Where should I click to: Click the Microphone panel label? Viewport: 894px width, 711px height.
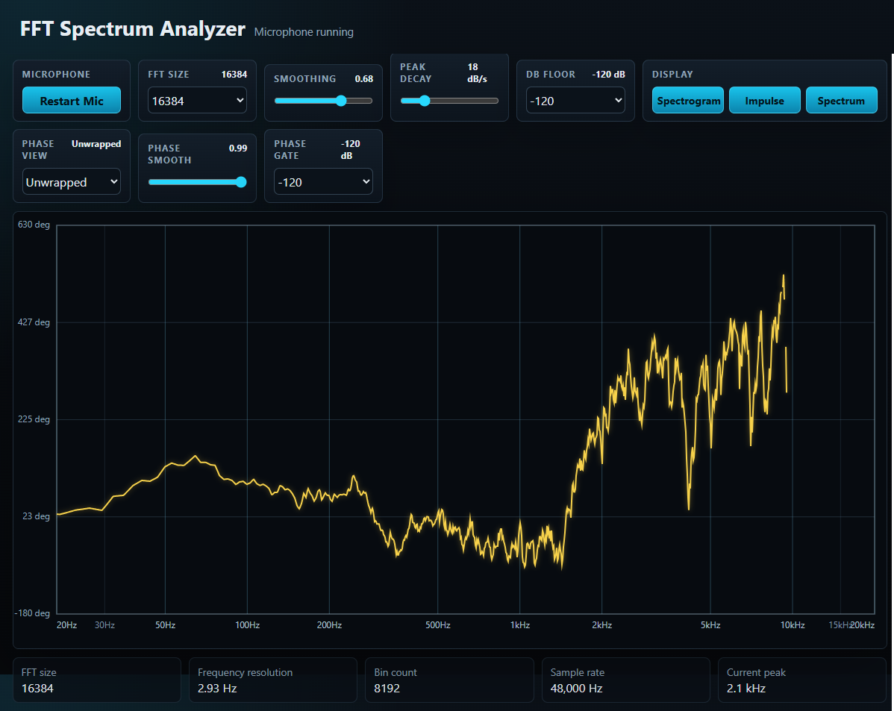click(56, 74)
